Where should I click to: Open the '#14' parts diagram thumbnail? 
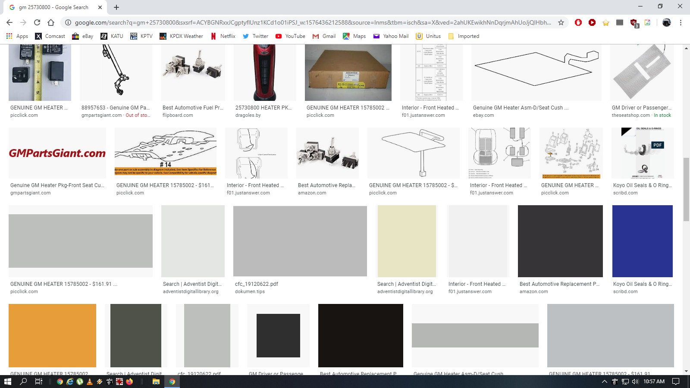[166, 153]
